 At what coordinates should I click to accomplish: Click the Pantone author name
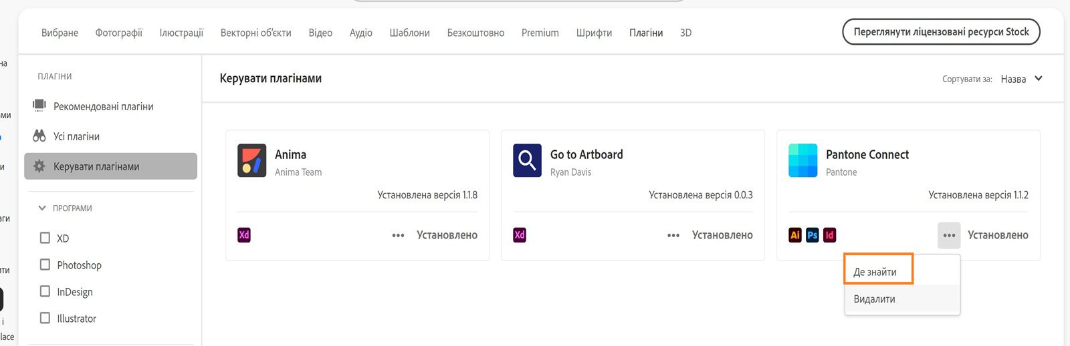click(x=841, y=172)
